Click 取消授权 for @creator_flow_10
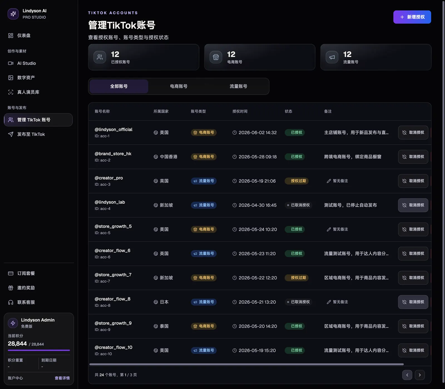This screenshot has height=389, width=445. [x=413, y=350]
